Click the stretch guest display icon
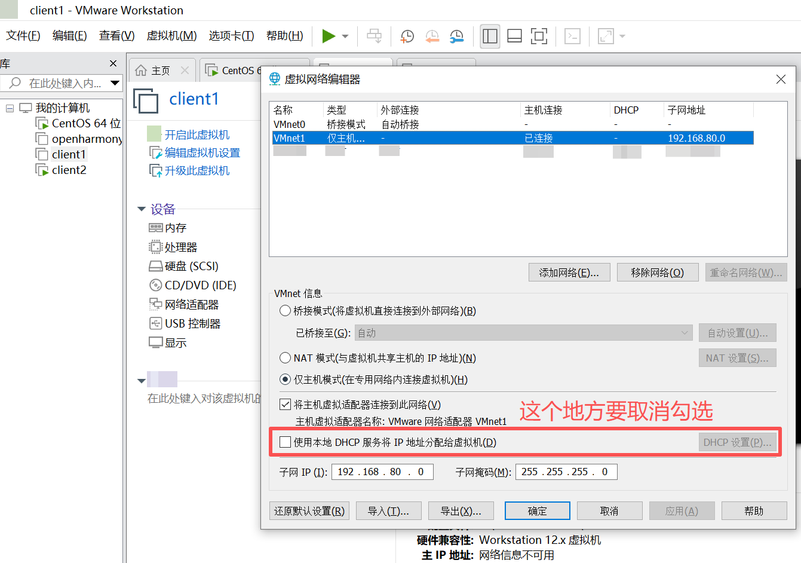Image resolution: width=801 pixels, height=563 pixels. point(606,36)
